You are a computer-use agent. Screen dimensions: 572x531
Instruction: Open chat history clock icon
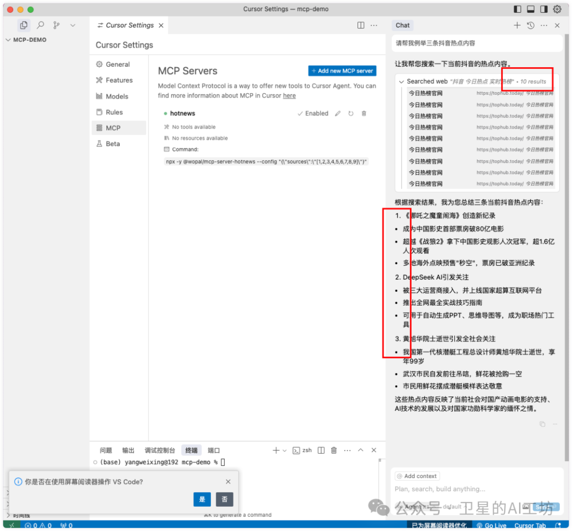coord(530,25)
